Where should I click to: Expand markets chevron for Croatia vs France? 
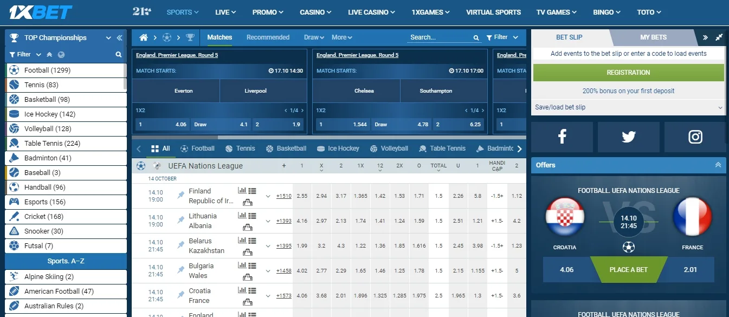pyautogui.click(x=268, y=296)
